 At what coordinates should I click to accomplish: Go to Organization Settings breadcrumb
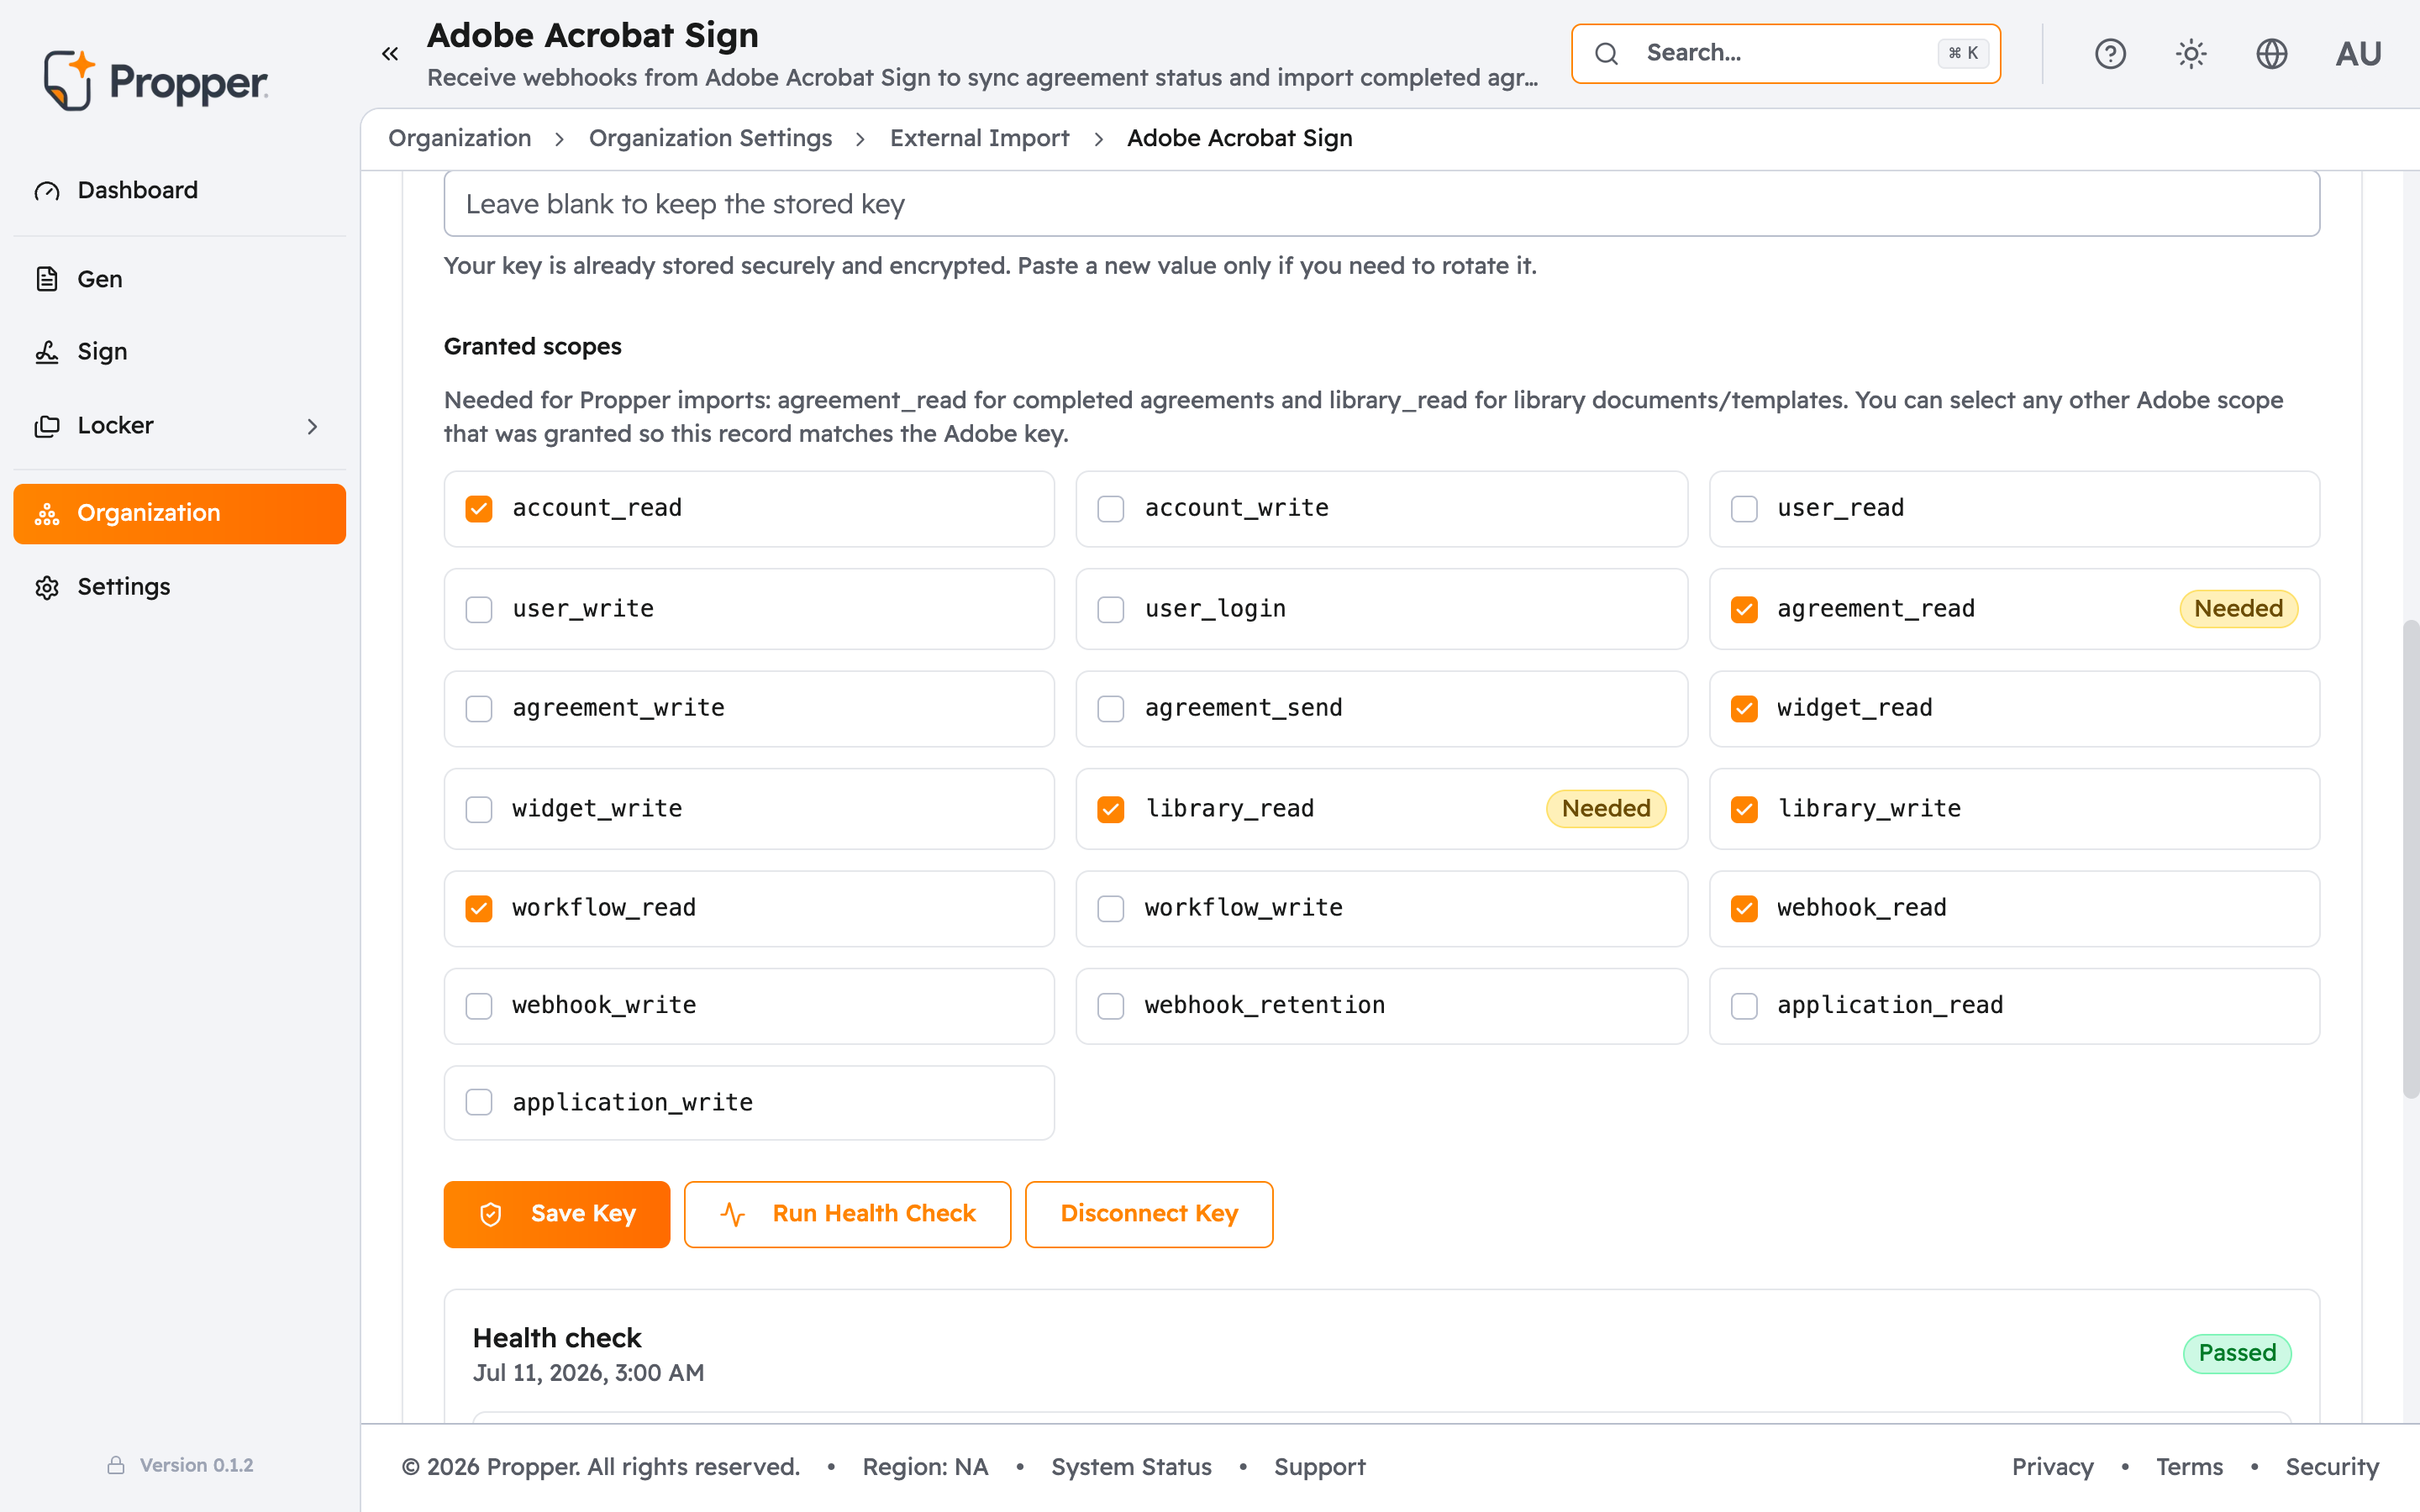[710, 138]
